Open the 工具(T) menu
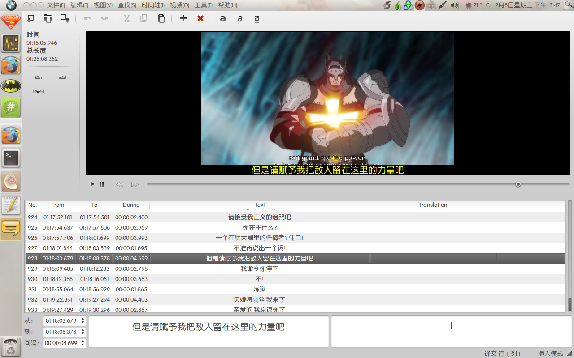The width and height of the screenshot is (574, 358). click(204, 5)
